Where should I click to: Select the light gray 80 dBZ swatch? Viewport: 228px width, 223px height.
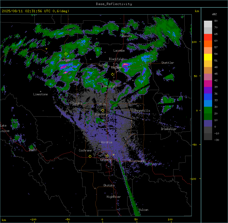[x=208, y=24]
